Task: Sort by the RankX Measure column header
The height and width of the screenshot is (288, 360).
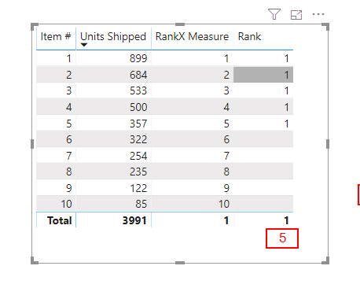Action: [x=192, y=36]
